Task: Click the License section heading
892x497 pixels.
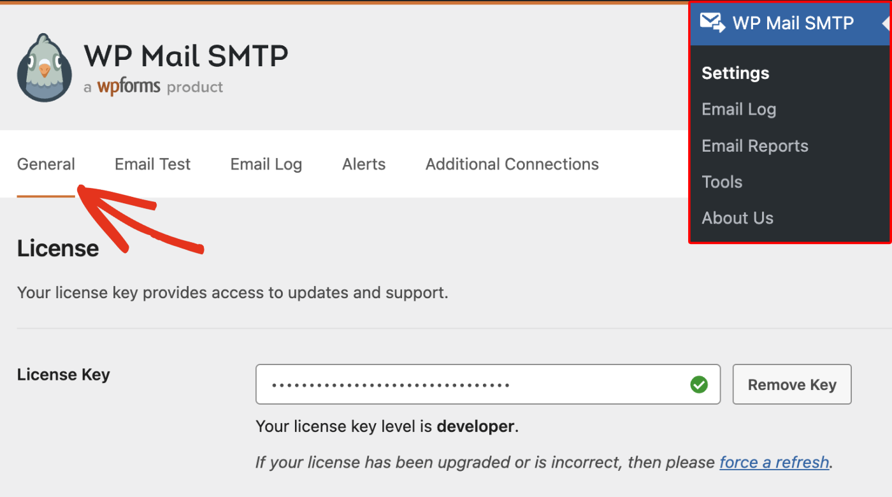Action: click(x=57, y=248)
